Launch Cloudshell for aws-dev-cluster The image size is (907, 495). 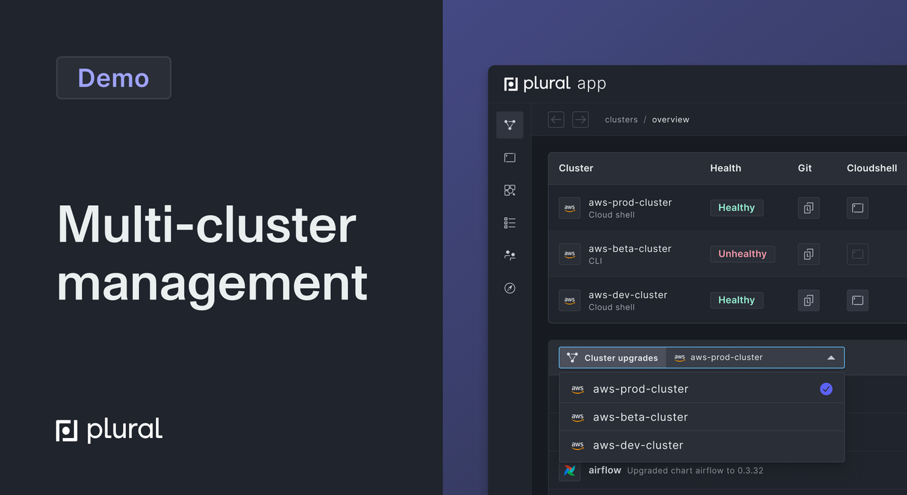858,300
